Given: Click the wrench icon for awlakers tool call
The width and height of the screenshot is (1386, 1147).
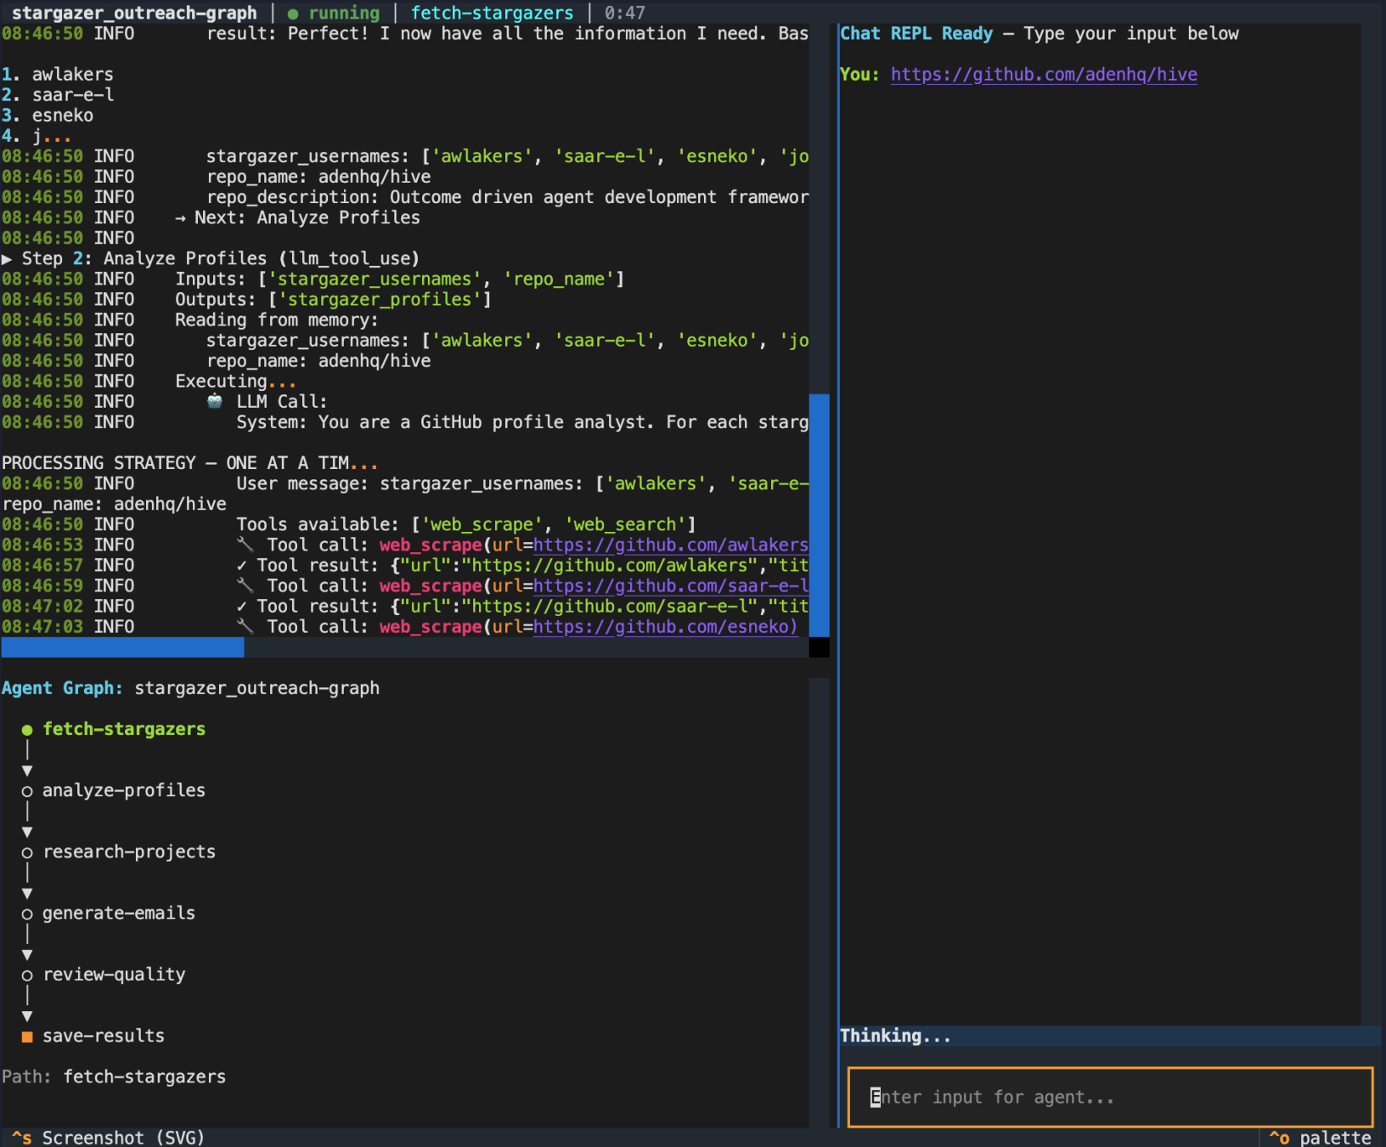Looking at the screenshot, I should pyautogui.click(x=245, y=545).
